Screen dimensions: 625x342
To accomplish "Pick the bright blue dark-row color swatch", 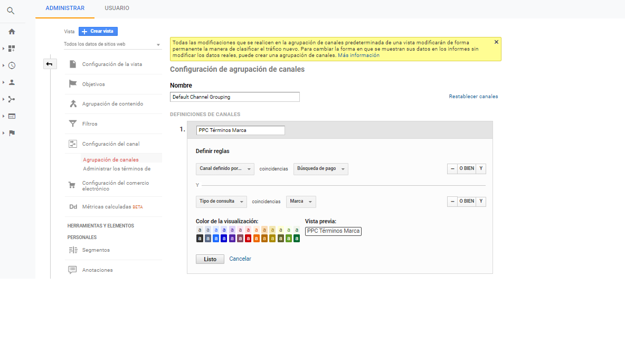I will coord(216,239).
